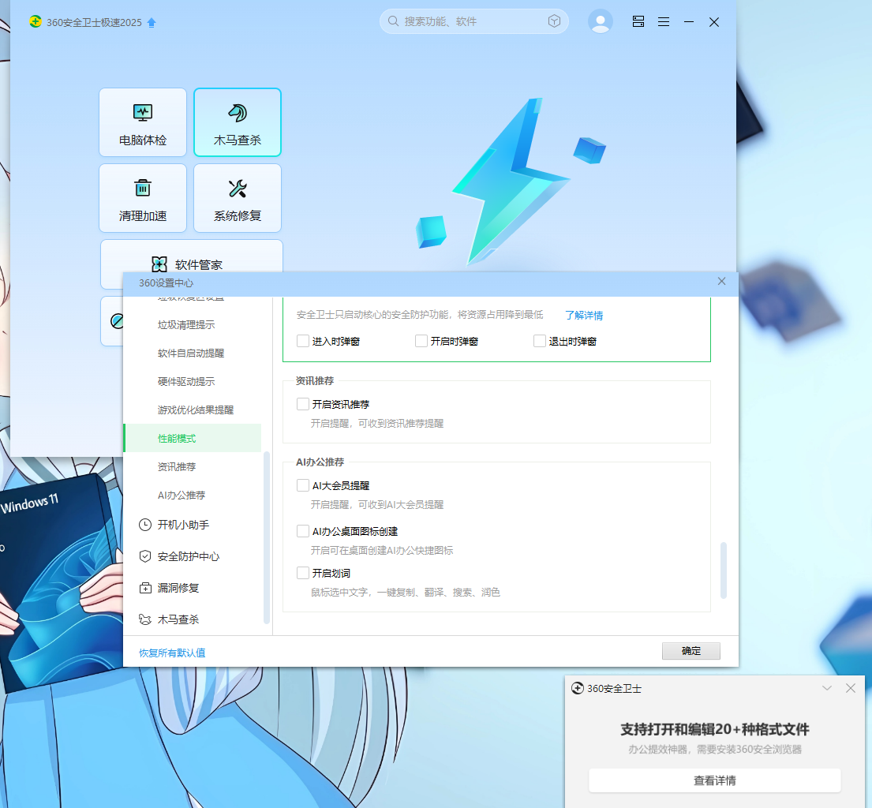Click shield icon beside 安全防护中心

(x=145, y=556)
